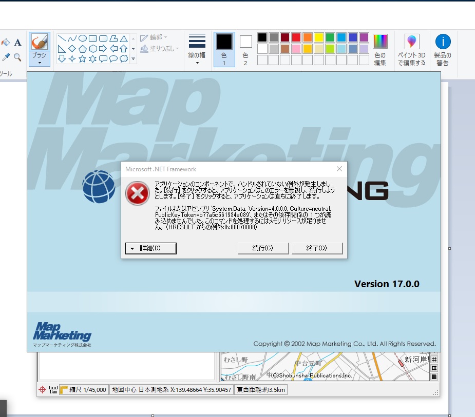Open Edit colors (色の編集)
Screen dimensions: 475x417
380,50
